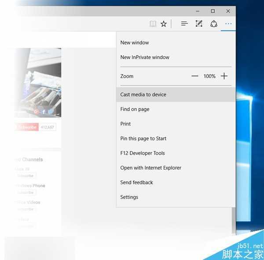Choose Send feedback
This screenshot has height=260, width=264.
pyautogui.click(x=176, y=182)
